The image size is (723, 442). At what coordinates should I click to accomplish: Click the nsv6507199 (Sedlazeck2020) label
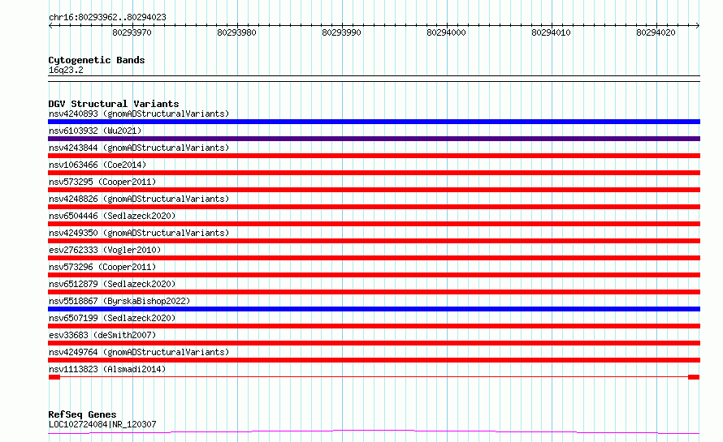click(112, 318)
